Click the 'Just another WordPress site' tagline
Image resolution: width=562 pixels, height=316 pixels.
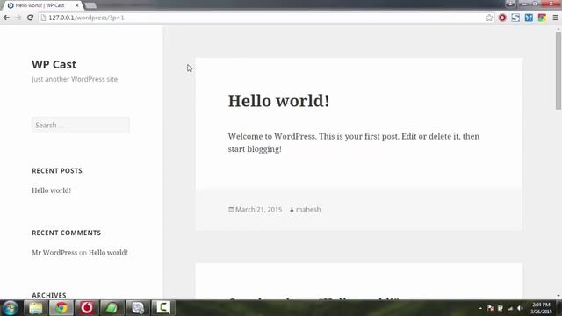coord(75,79)
